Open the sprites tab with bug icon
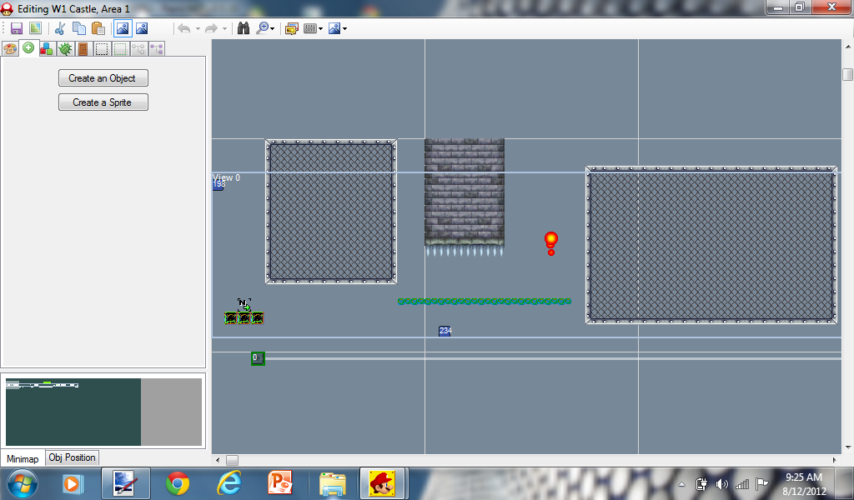 point(65,49)
